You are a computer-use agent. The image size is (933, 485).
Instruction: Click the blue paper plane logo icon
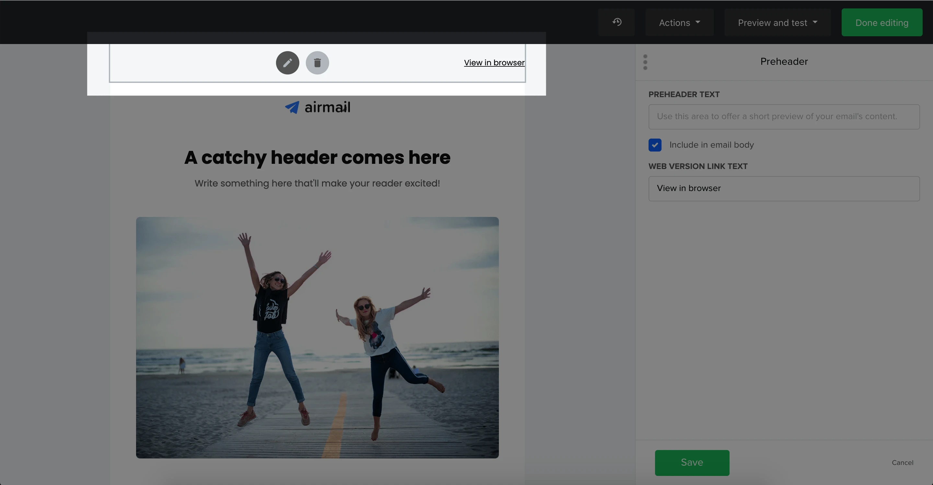point(292,107)
